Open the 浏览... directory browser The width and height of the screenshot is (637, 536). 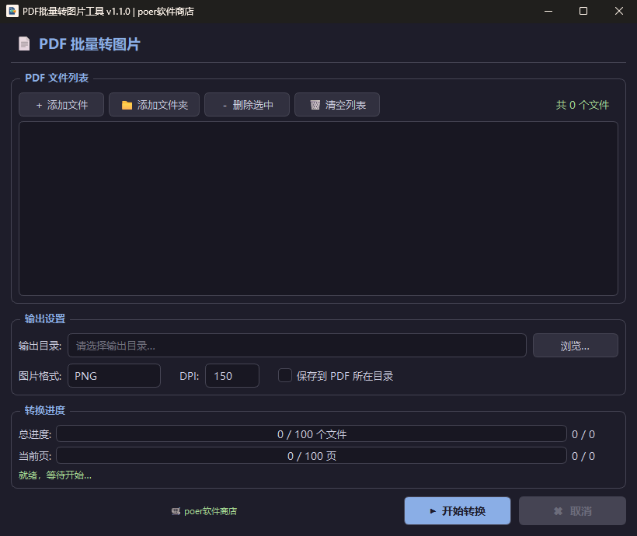(576, 346)
